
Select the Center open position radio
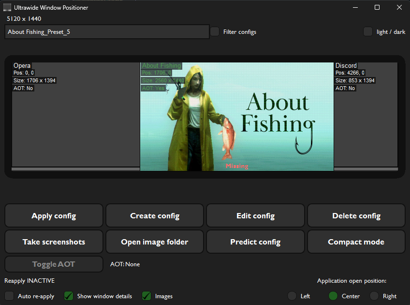(x=333, y=296)
